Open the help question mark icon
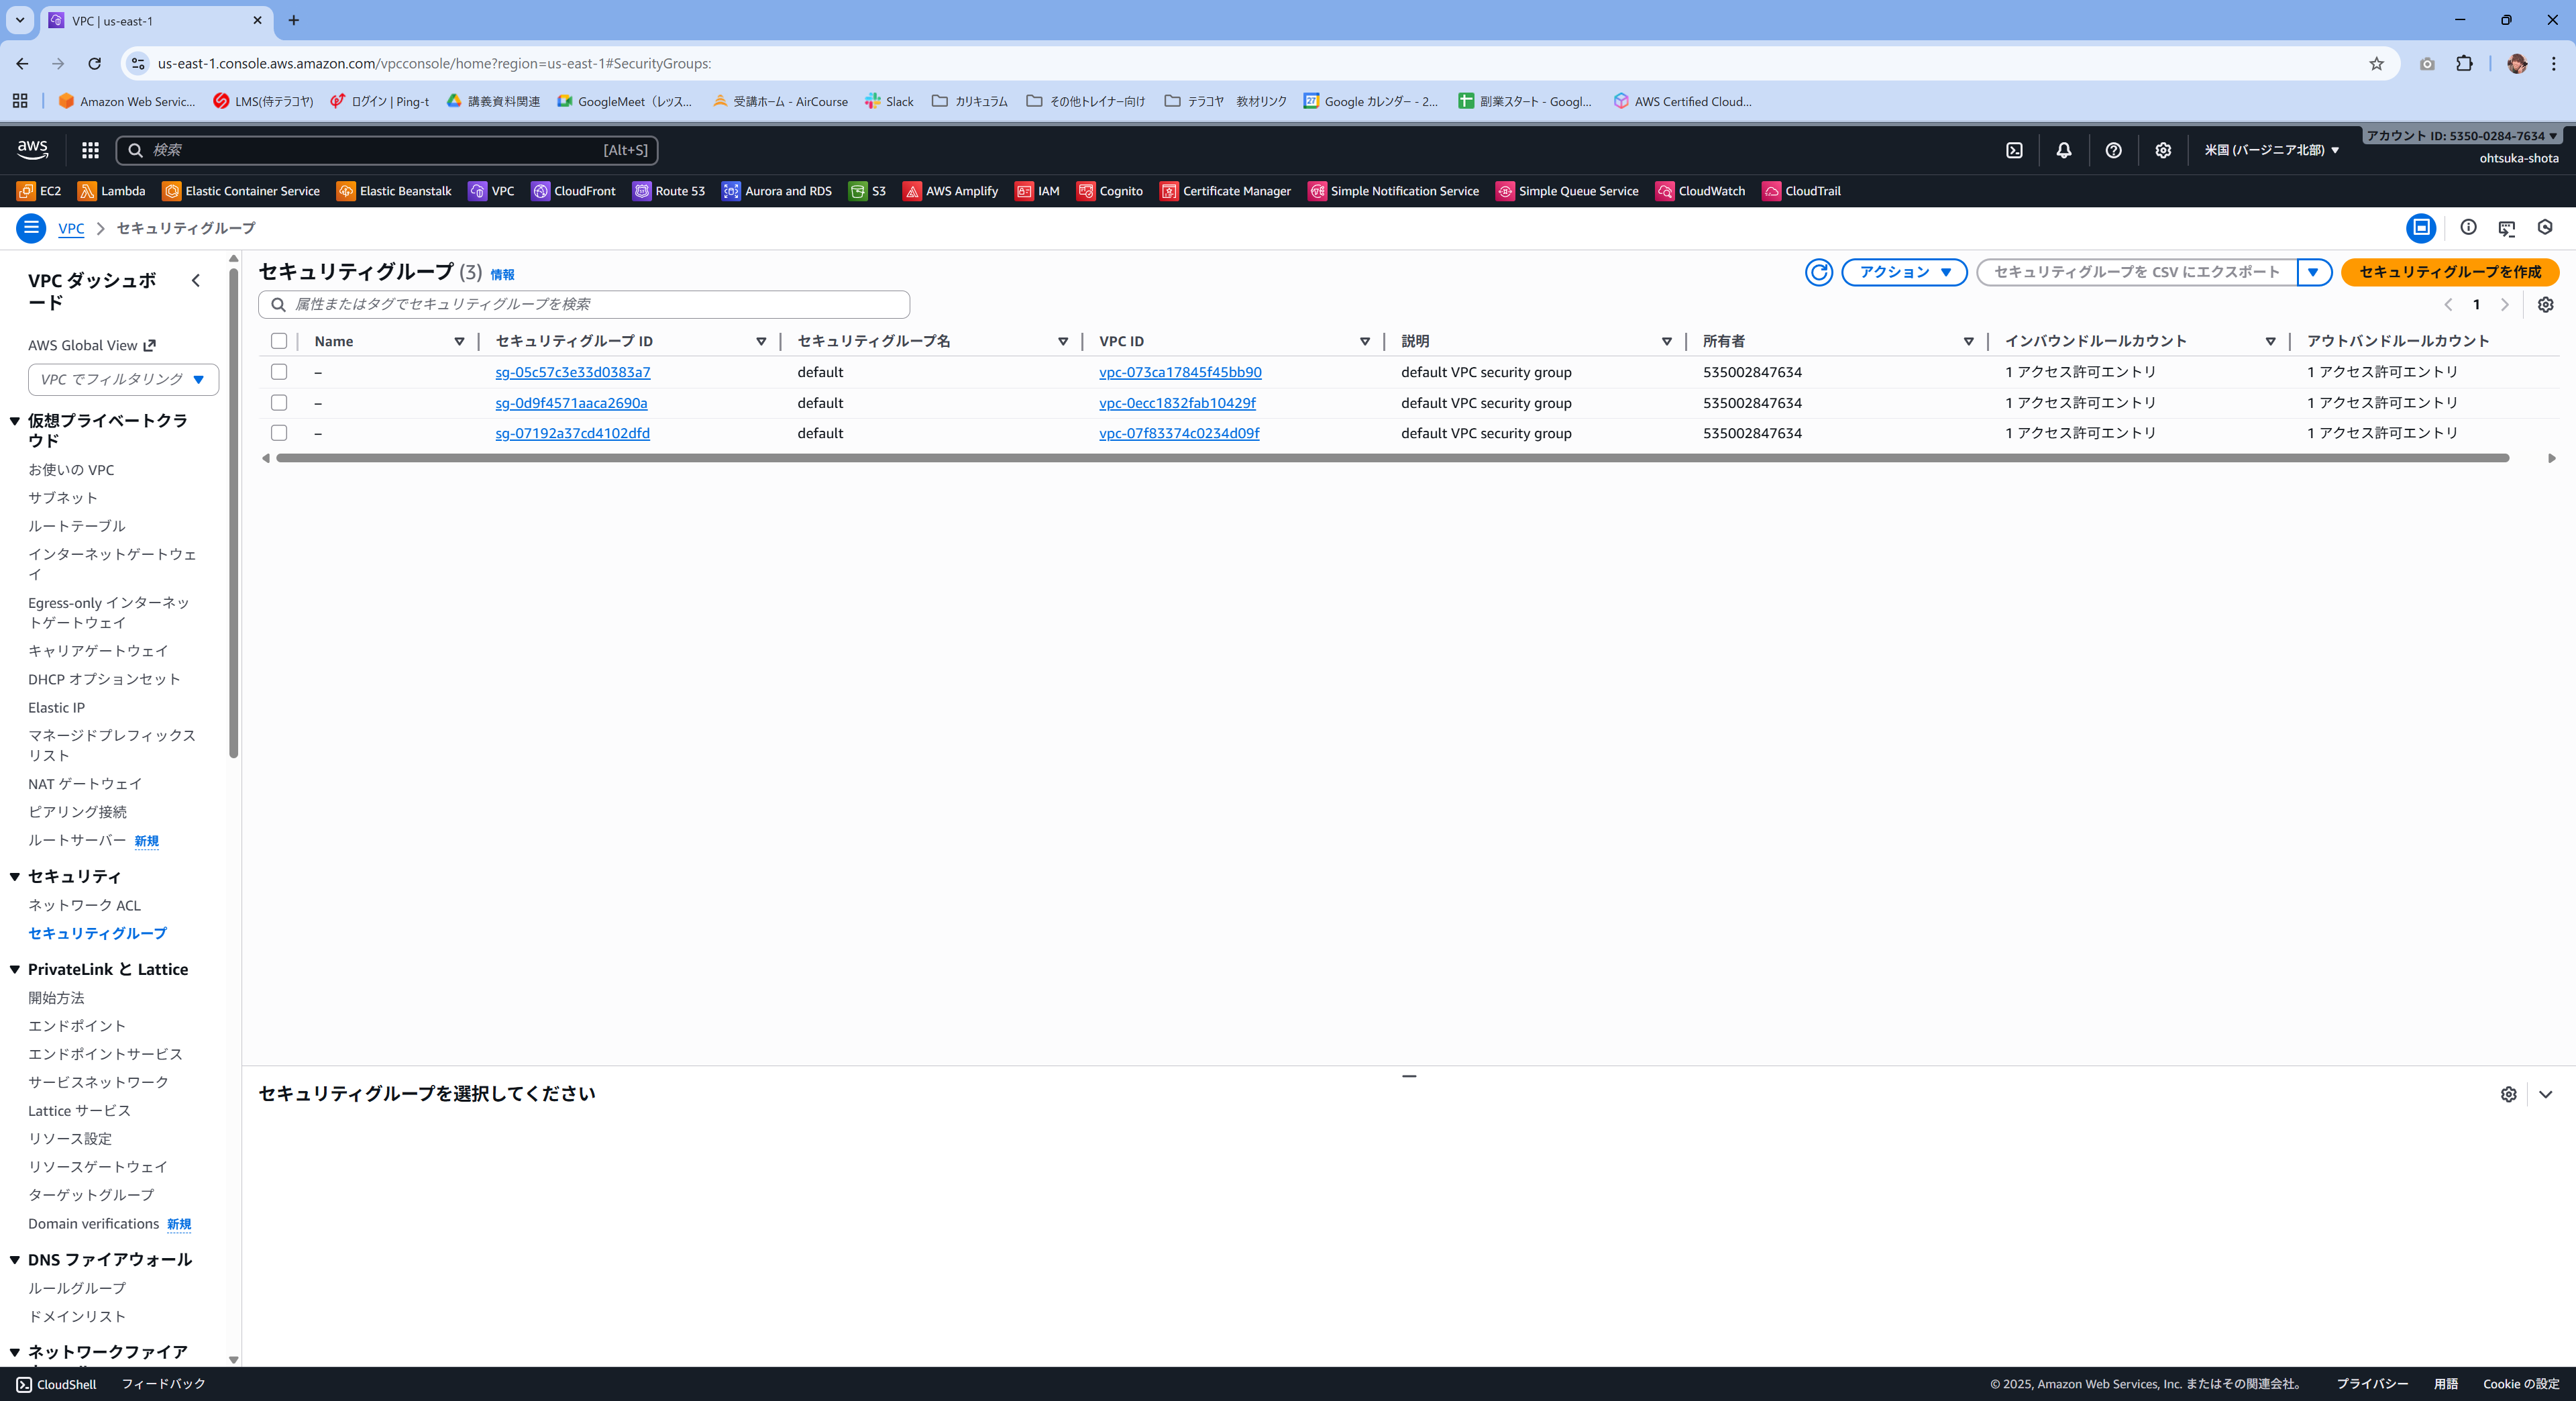Image resolution: width=2576 pixels, height=1401 pixels. 2113,150
